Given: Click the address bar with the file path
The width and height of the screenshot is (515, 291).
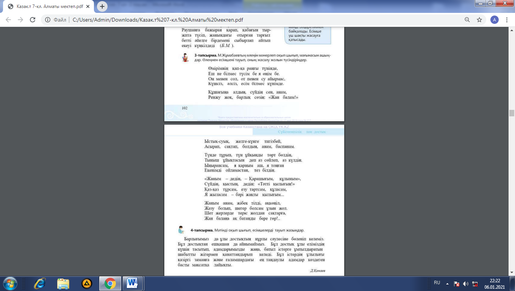Looking at the screenshot, I should (250, 20).
